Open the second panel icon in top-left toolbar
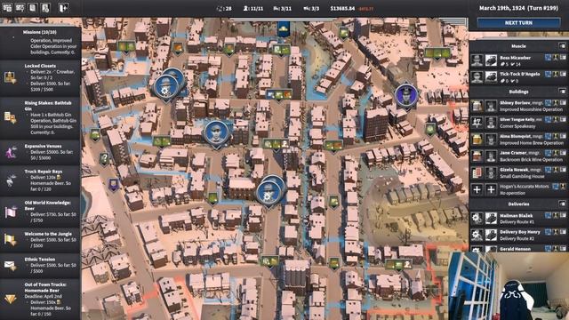 pyautogui.click(x=20, y=8)
